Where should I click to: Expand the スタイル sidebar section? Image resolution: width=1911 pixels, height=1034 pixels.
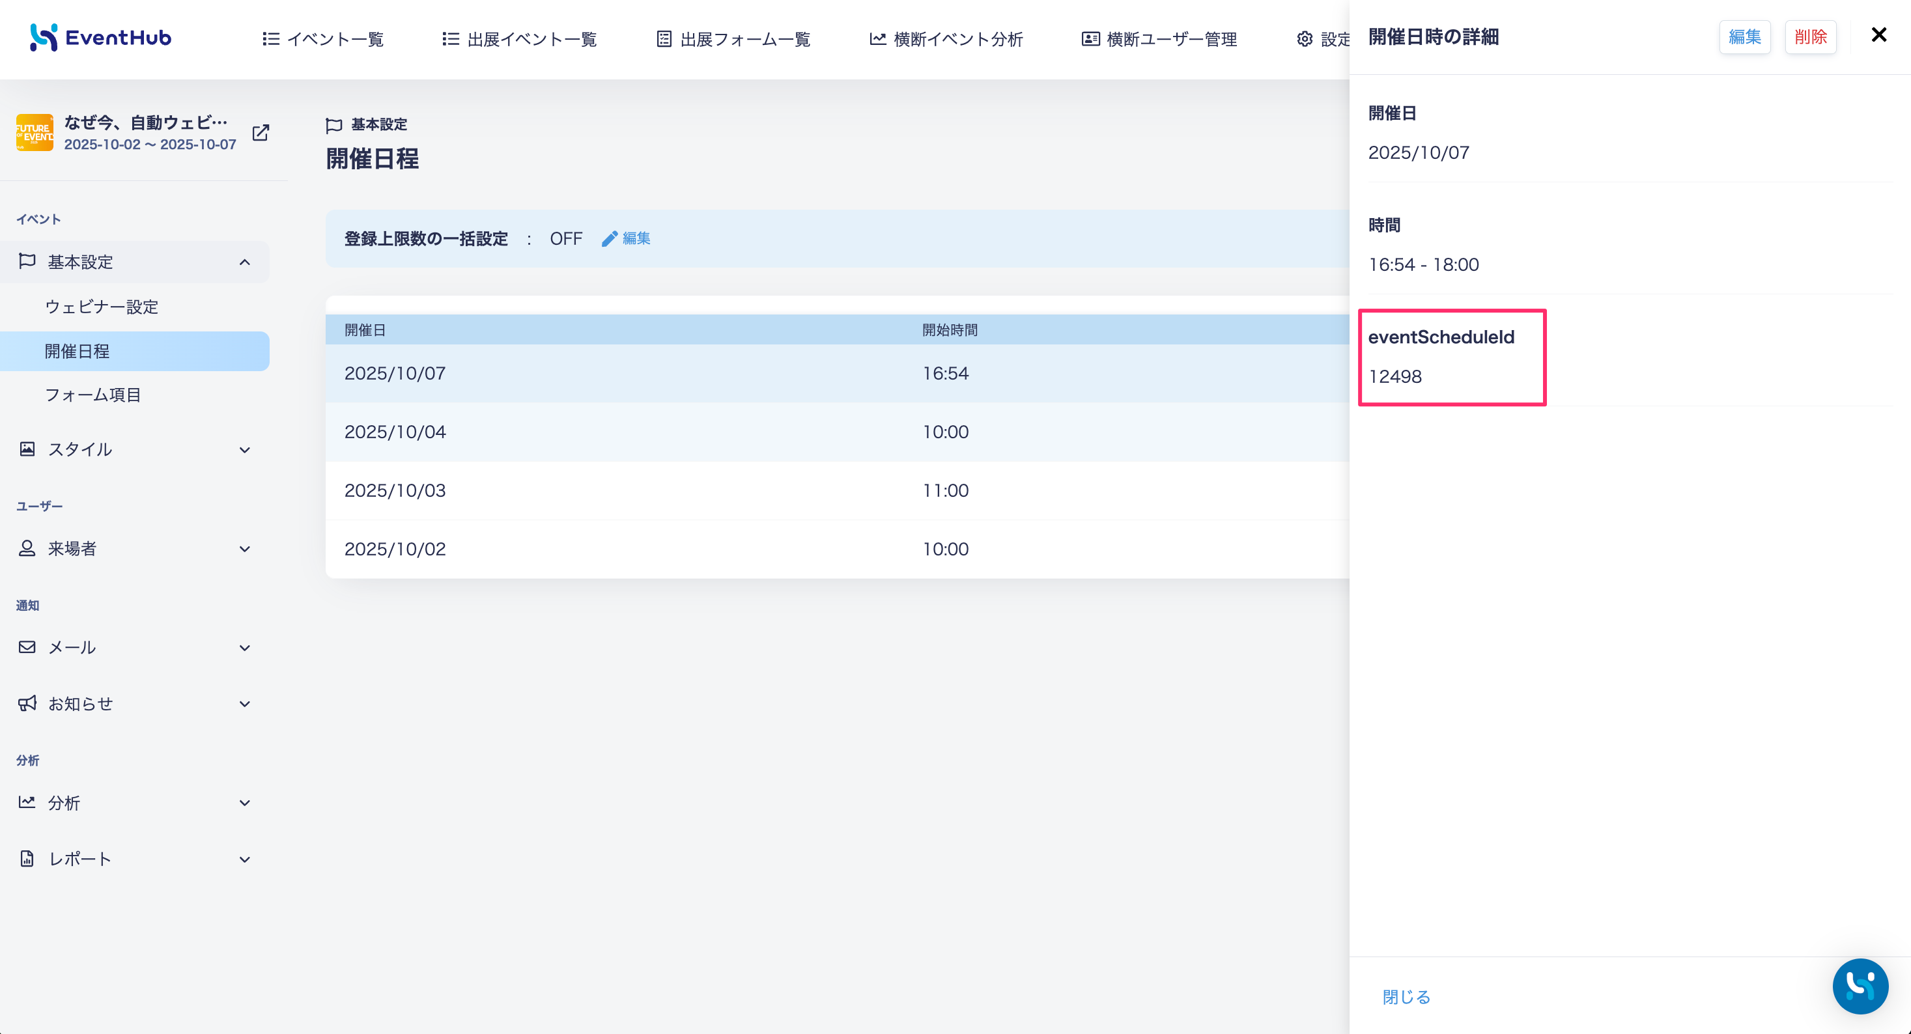coord(135,449)
